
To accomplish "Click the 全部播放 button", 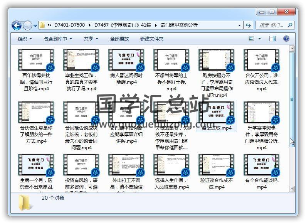I will (119, 39).
